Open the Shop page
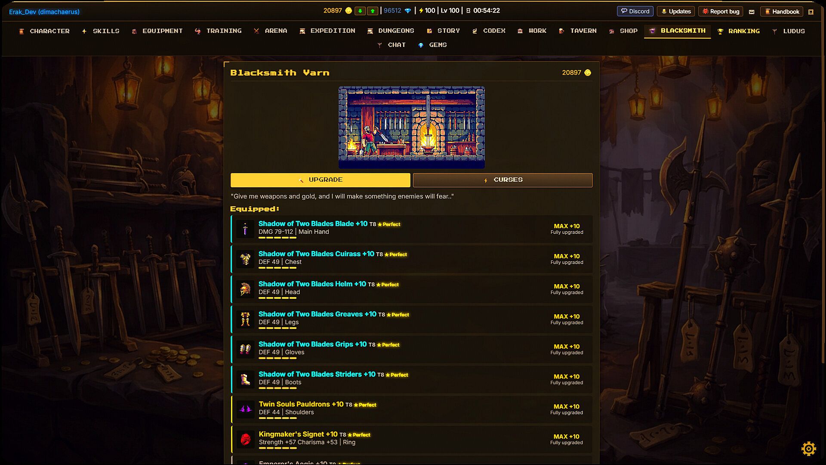Viewport: 826px width, 465px height. click(623, 31)
